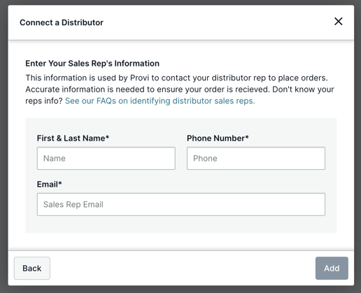The height and width of the screenshot is (293, 361).
Task: Close the Connect a Distributor dialog
Action: [338, 22]
